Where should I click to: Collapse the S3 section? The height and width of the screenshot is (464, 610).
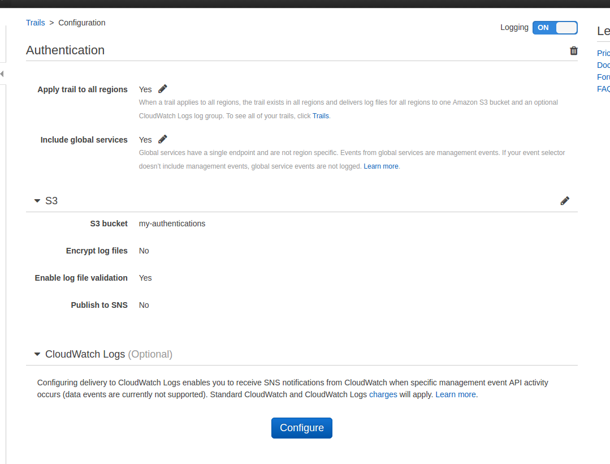click(x=37, y=201)
